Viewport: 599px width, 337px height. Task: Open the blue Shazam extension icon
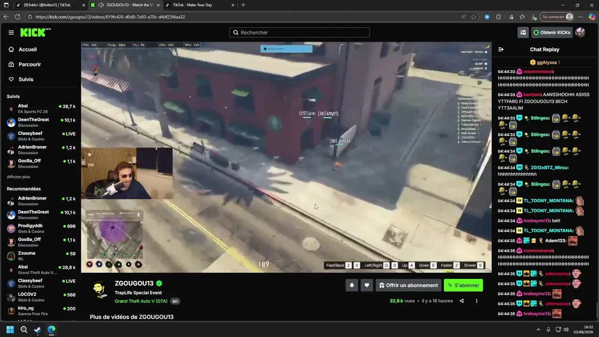click(x=487, y=17)
